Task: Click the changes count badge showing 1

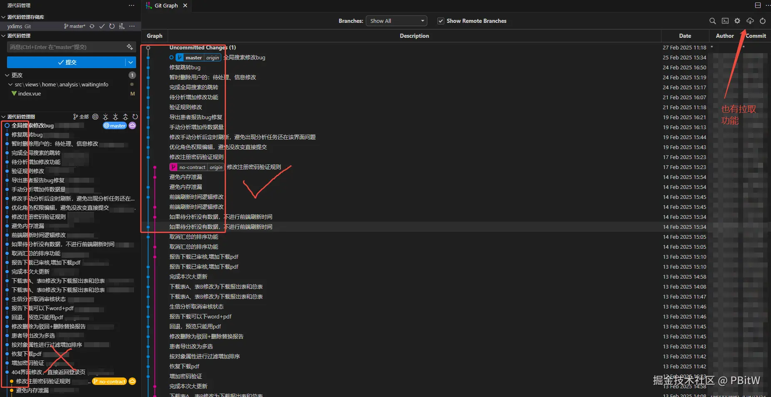Action: click(x=132, y=75)
